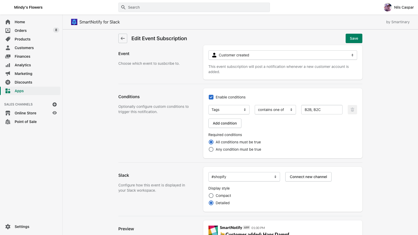Click the SALES CHANNELS heading
The image size is (418, 235).
click(x=18, y=104)
